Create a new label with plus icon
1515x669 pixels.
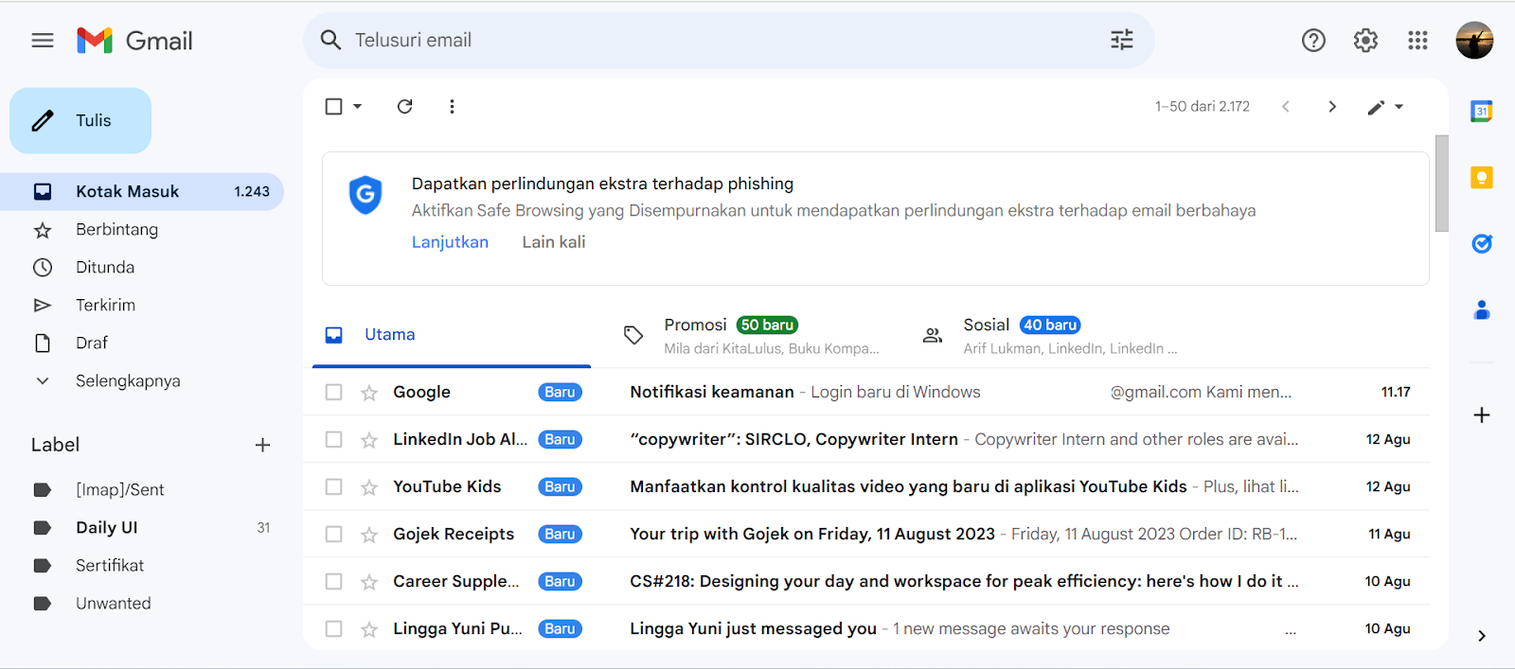263,445
